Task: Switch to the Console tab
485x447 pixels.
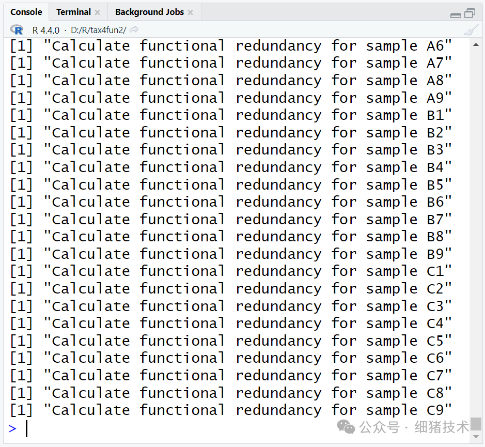Action: [26, 12]
